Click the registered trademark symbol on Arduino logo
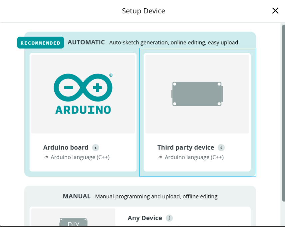Screen dimensions: 285x227 (111, 75)
